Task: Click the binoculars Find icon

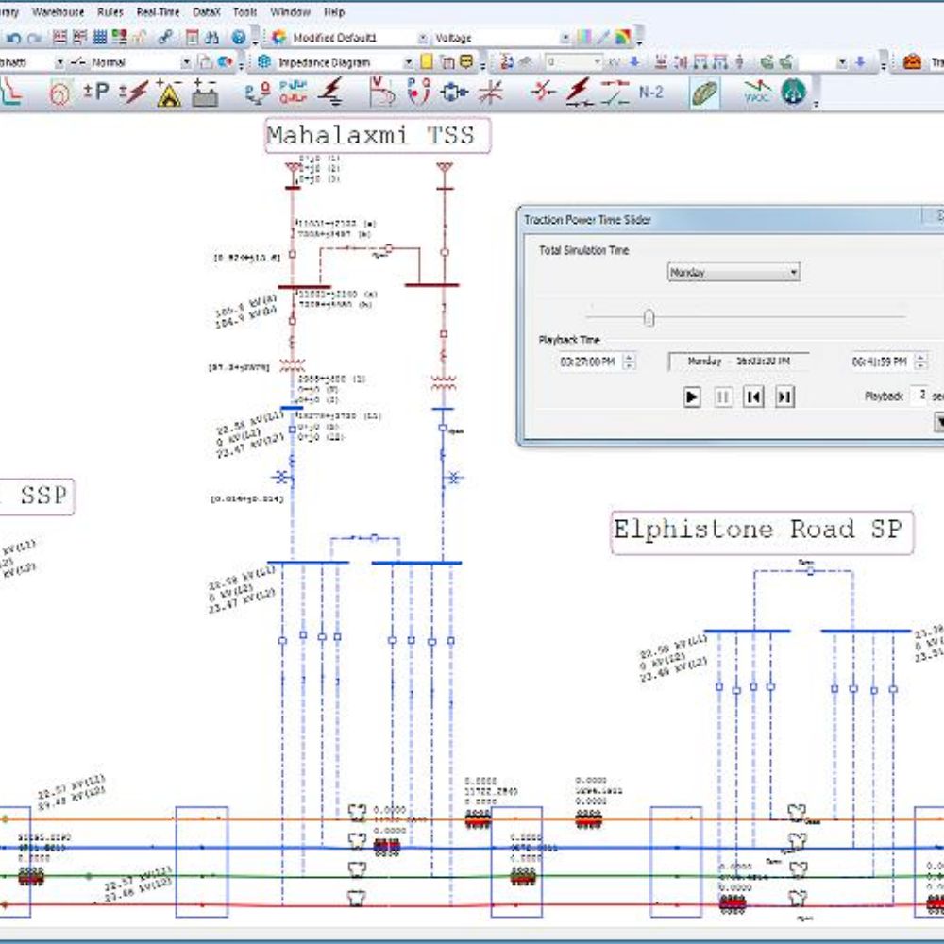Action: (211, 38)
